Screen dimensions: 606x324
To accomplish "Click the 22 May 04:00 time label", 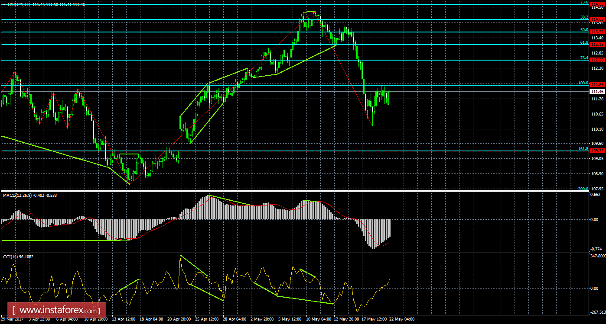I will point(401,321).
